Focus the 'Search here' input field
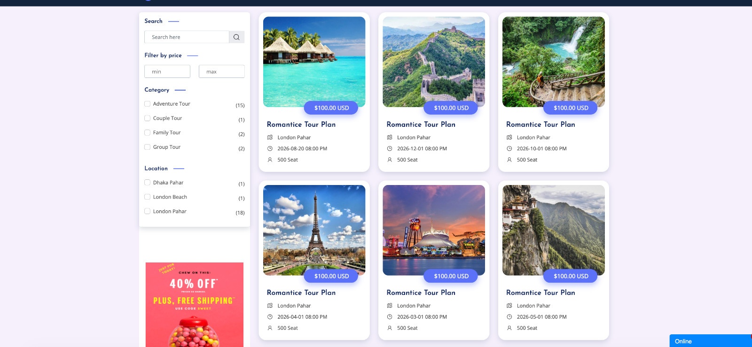 (187, 37)
